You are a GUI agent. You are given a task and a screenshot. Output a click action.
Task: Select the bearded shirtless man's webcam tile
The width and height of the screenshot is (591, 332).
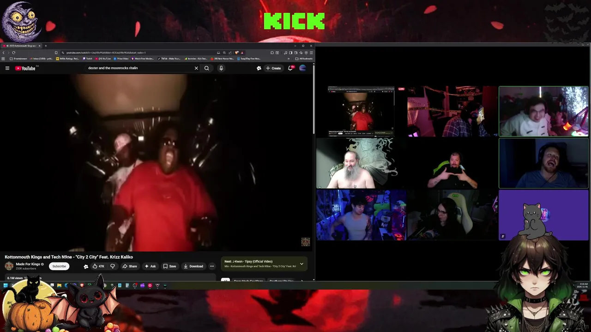coord(361,163)
